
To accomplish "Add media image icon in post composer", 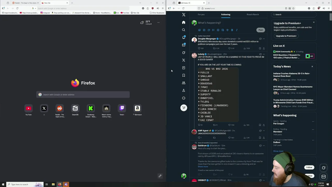I will (x=199, y=30).
